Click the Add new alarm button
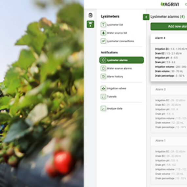Image resolution: width=187 pixels, height=187 pixels. 169,26
